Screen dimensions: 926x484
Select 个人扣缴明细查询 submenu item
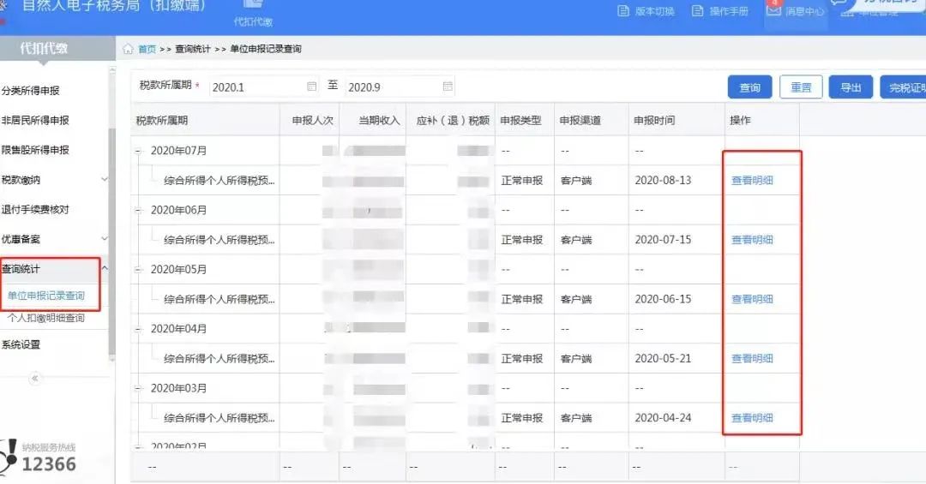click(x=46, y=318)
